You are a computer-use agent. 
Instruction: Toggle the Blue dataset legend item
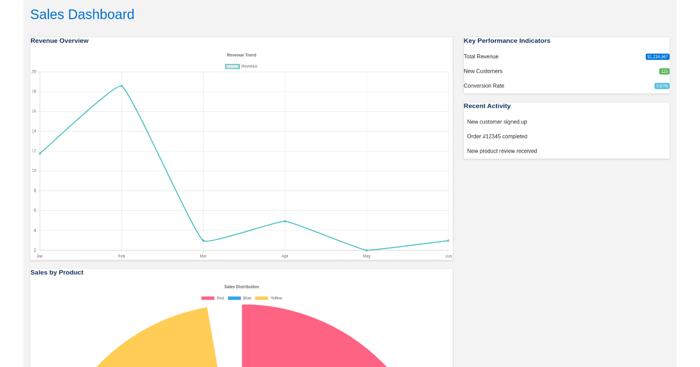coord(241,298)
